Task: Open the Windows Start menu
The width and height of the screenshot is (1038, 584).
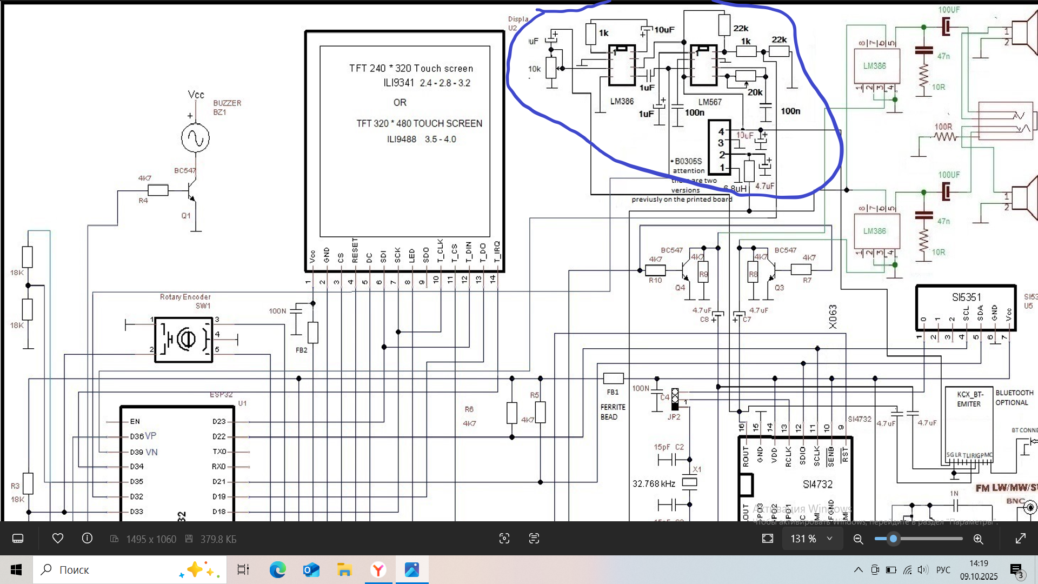Action: [16, 569]
